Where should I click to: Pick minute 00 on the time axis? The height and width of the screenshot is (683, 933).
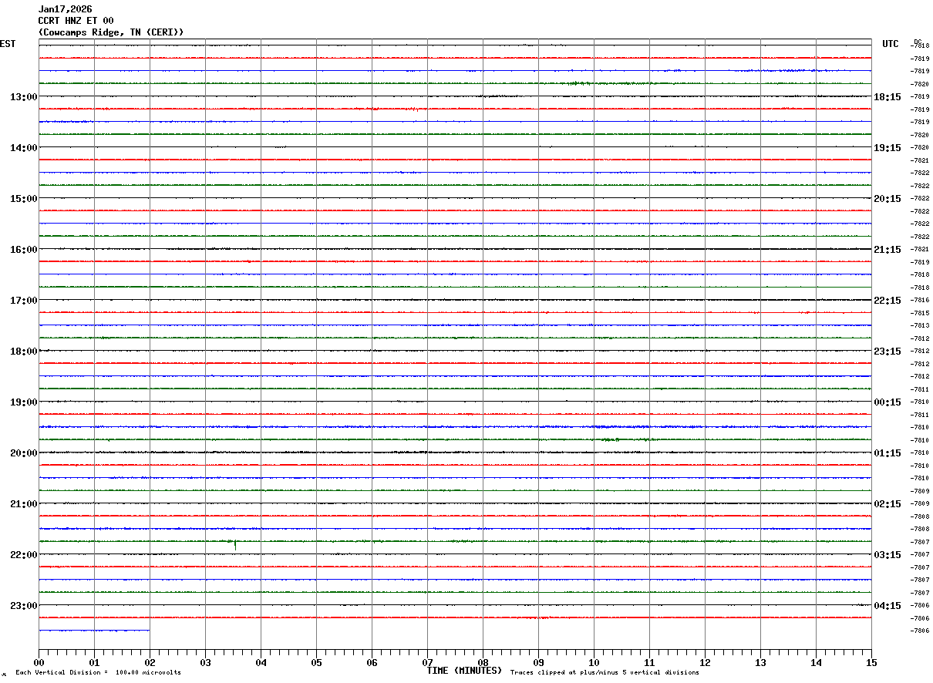click(x=39, y=662)
